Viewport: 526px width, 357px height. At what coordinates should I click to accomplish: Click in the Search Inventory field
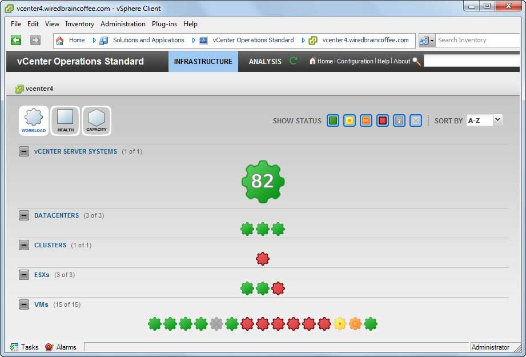coord(477,40)
